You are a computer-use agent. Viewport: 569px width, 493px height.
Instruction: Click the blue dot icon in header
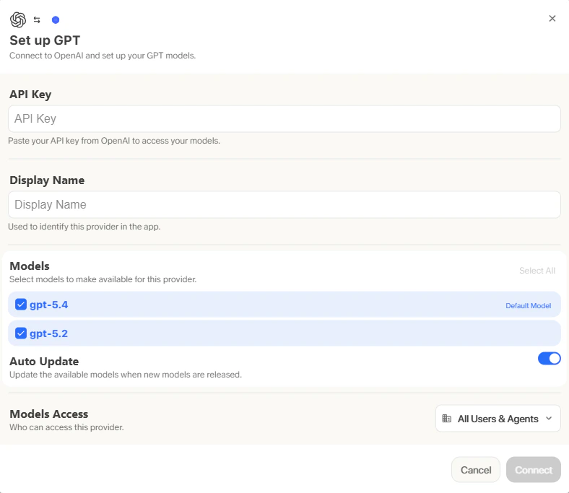[56, 20]
